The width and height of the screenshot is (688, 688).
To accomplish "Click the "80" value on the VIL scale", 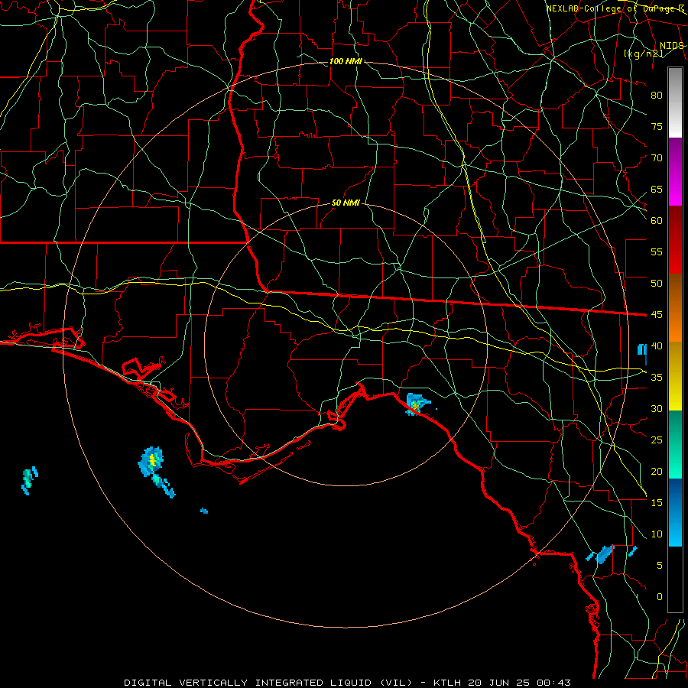I will pos(657,96).
